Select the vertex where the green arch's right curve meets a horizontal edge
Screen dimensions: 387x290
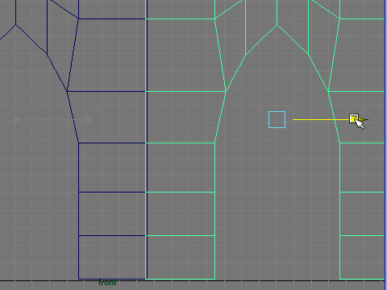328,92
